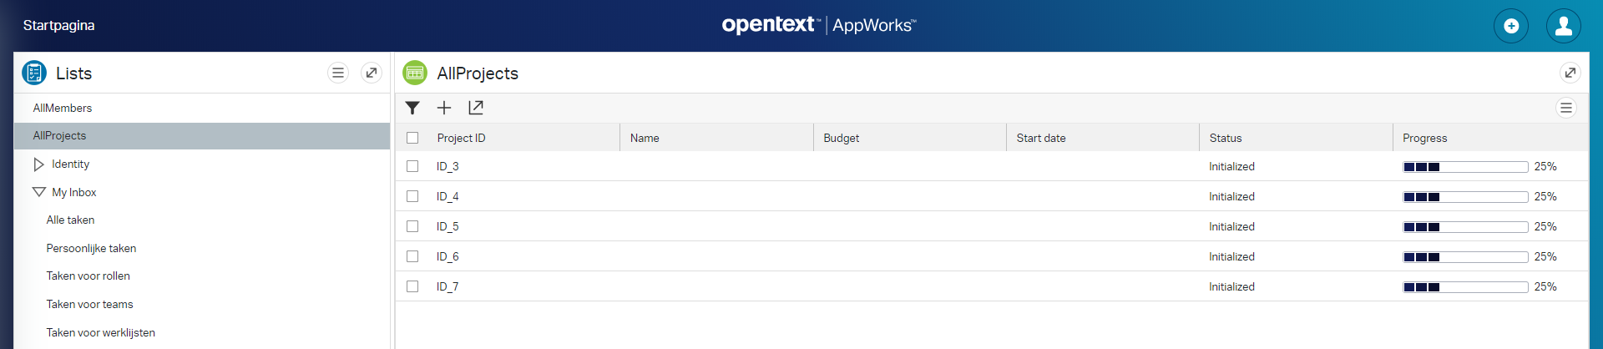Go to Startpagina link in header

click(x=58, y=25)
